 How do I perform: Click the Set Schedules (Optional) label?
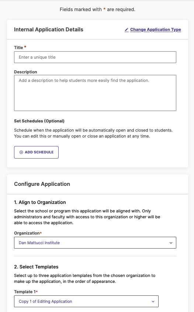[x=39, y=121]
